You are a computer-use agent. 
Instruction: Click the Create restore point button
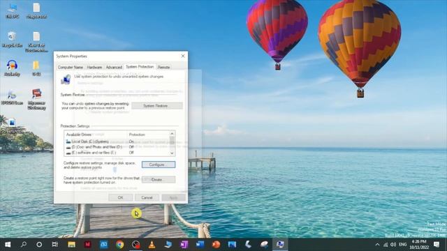point(159,180)
